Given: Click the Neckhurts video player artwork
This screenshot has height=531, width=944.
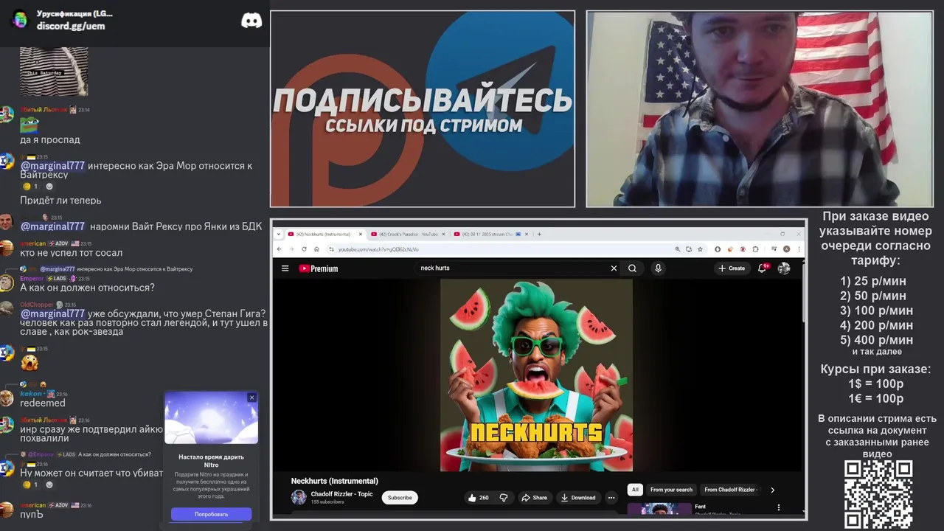Looking at the screenshot, I should pyautogui.click(x=536, y=375).
